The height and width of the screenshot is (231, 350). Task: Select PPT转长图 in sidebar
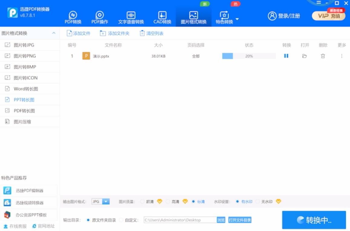tap(30, 100)
